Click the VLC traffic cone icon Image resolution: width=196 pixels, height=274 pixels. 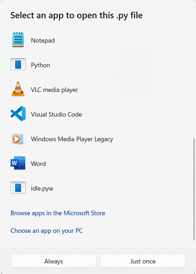[18, 89]
